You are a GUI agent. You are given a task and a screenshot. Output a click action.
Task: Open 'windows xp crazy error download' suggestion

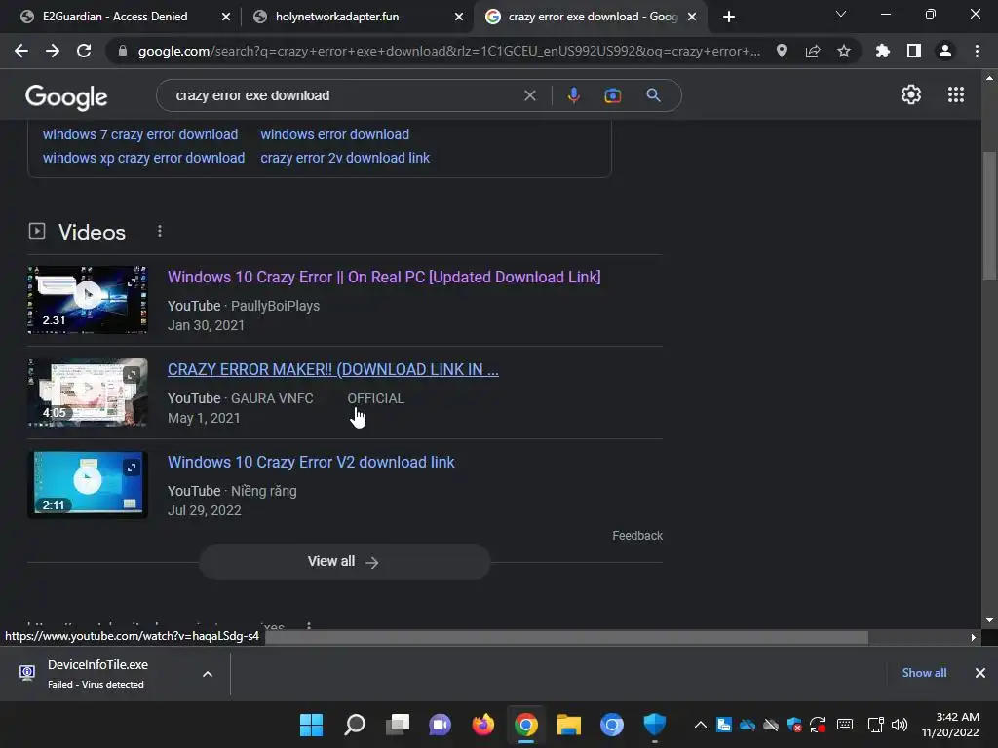(143, 158)
